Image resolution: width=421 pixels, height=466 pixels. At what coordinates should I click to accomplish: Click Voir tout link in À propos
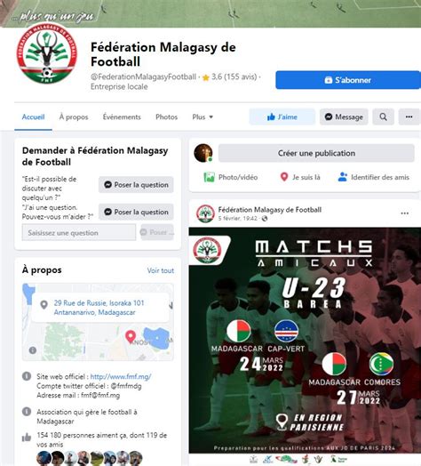click(x=161, y=270)
